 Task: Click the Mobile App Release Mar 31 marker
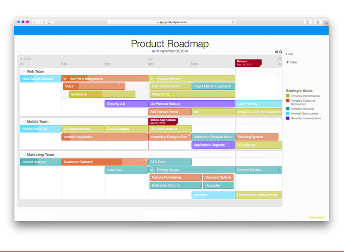click(x=162, y=121)
